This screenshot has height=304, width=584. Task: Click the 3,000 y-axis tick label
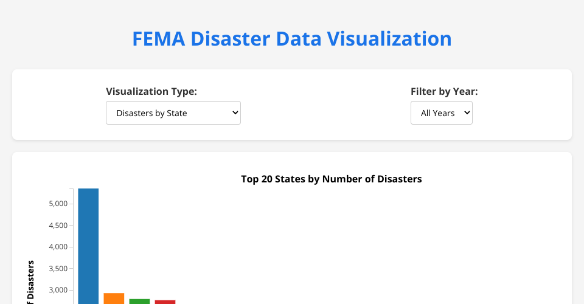[x=58, y=290]
